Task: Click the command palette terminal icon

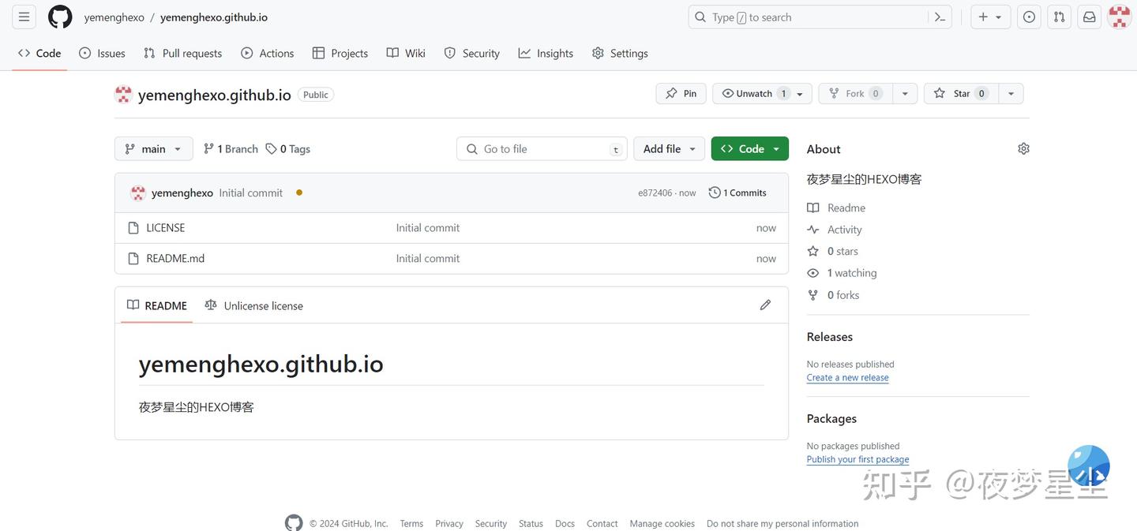Action: point(939,16)
